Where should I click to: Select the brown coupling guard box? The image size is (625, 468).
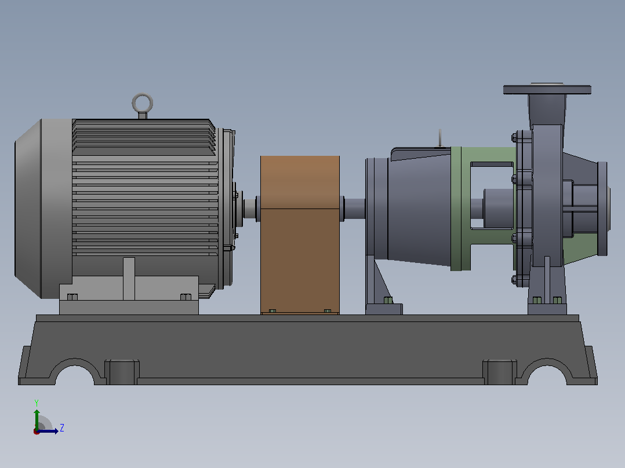tap(300, 235)
